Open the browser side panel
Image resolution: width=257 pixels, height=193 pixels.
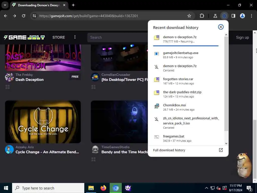(233, 16)
